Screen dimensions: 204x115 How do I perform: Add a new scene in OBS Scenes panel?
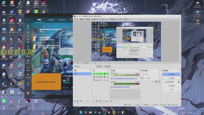tap(74, 101)
